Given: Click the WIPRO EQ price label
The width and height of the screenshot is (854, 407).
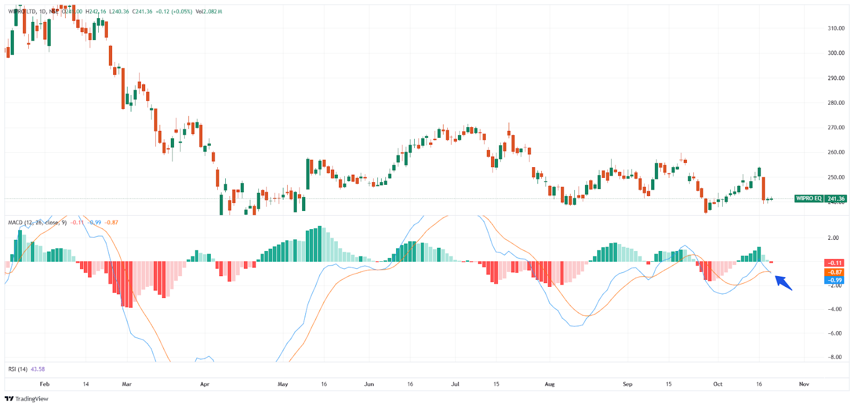Looking at the screenshot, I should coord(809,198).
